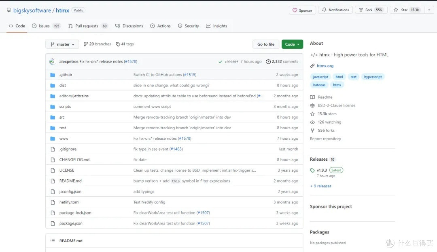The image size is (437, 252).
Task: Click the alexpetros author avatar
Action: (52, 62)
